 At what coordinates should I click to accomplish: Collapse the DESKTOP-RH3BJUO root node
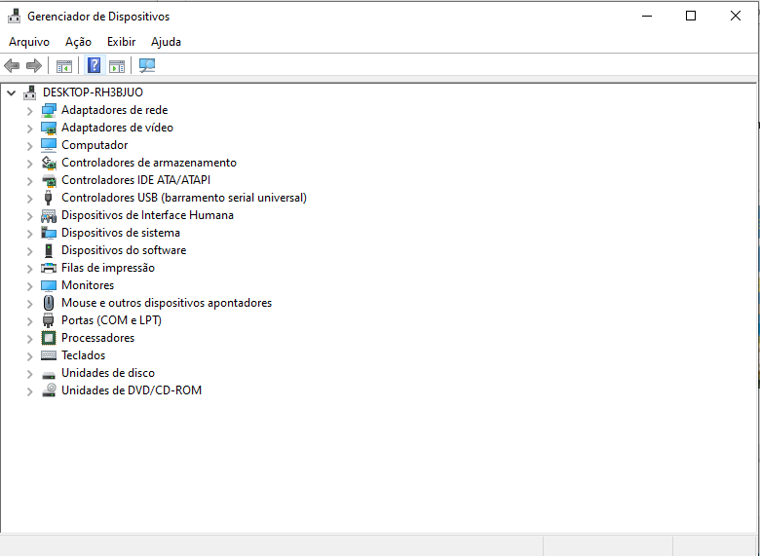click(11, 93)
